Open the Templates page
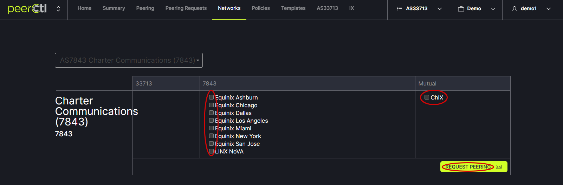The width and height of the screenshot is (563, 185). pos(293,8)
